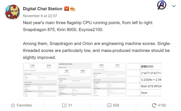Viewport: 181px width, 111px height.
Task: Open the Mali-G78 spec table image
Action: tap(145, 79)
